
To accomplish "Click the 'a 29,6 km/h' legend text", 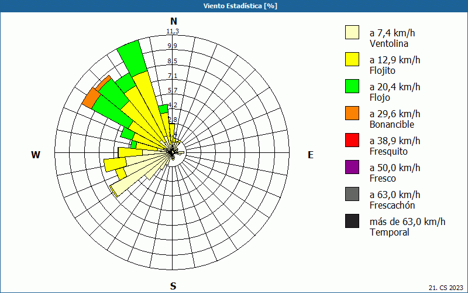I will tap(395, 114).
